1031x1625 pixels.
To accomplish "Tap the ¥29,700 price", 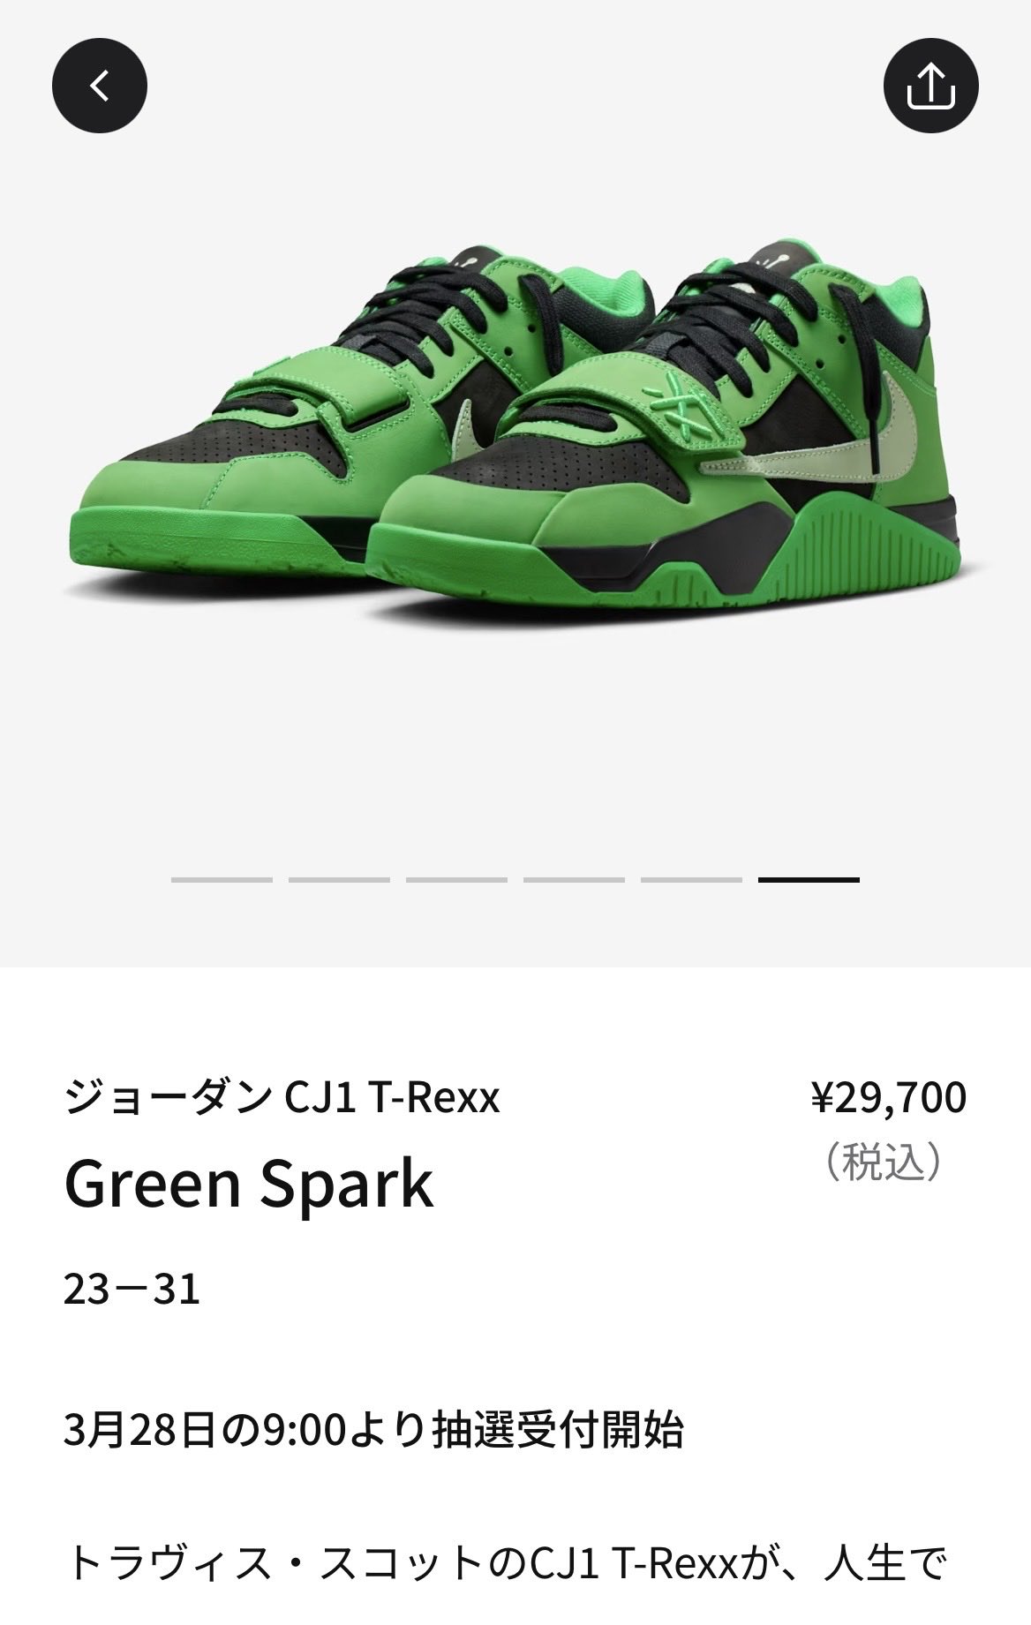I will (x=889, y=1097).
